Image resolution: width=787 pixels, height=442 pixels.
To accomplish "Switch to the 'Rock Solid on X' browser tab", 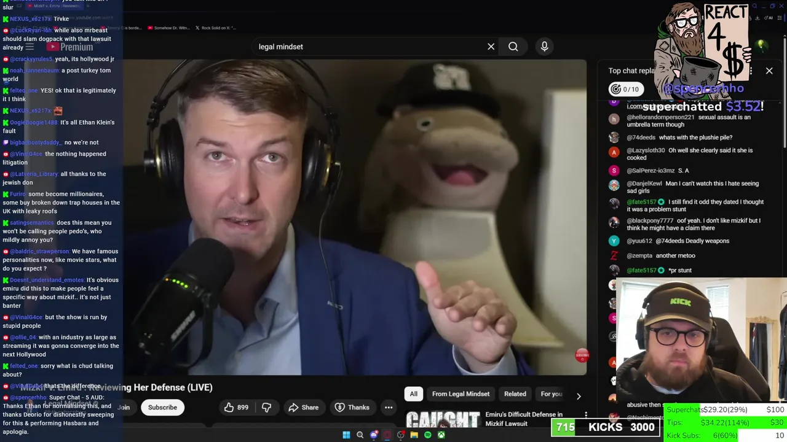I will click(x=216, y=28).
